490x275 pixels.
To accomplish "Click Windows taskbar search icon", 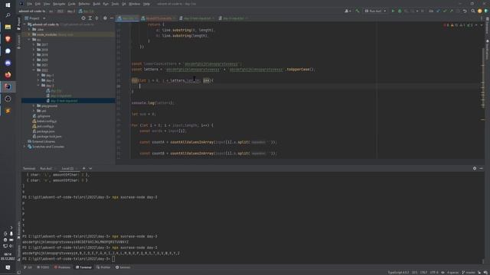I will (8, 15).
